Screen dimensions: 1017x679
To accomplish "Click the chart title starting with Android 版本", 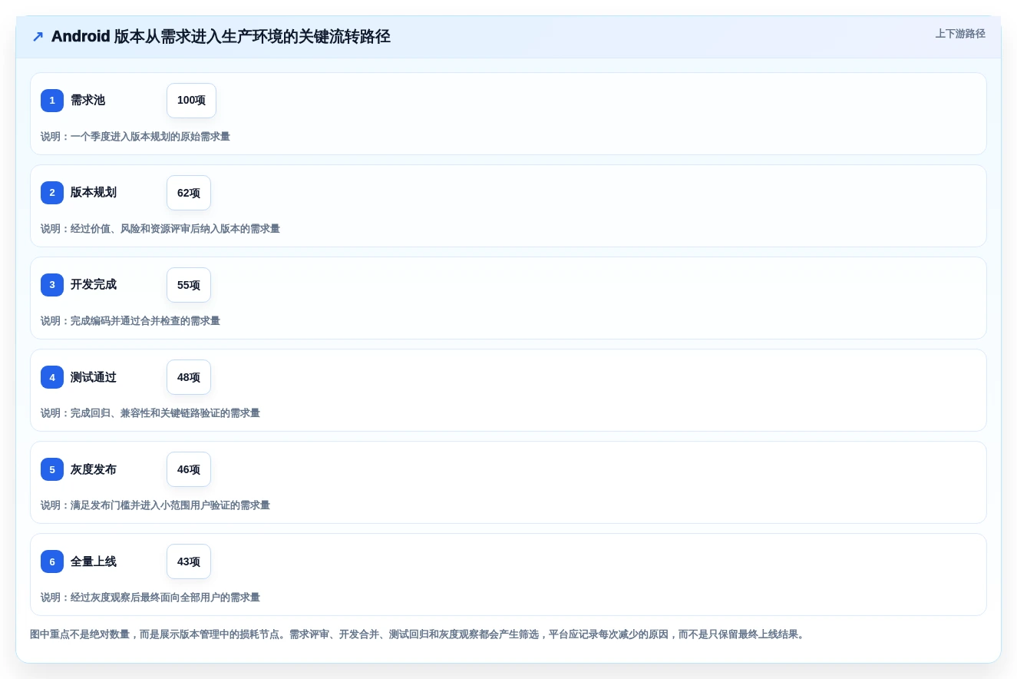I will pos(221,36).
